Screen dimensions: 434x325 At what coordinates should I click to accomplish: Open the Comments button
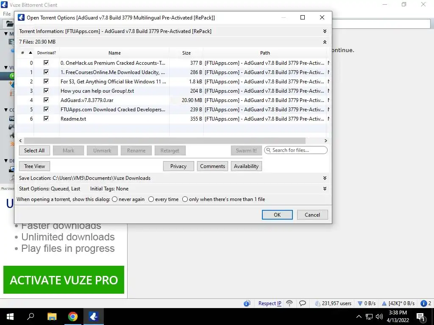tap(212, 166)
